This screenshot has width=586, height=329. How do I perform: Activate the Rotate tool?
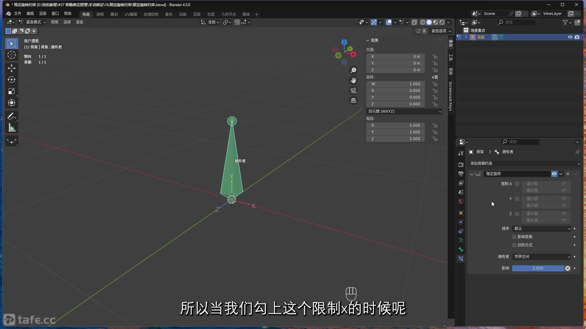point(12,80)
